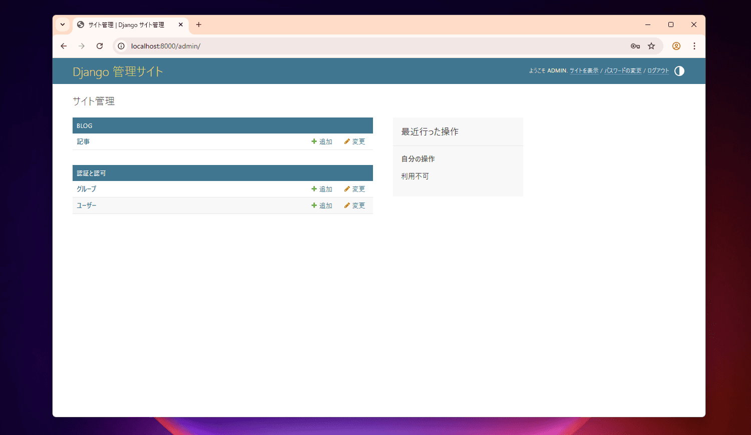Toggle the light/dark theme icon

(679, 71)
